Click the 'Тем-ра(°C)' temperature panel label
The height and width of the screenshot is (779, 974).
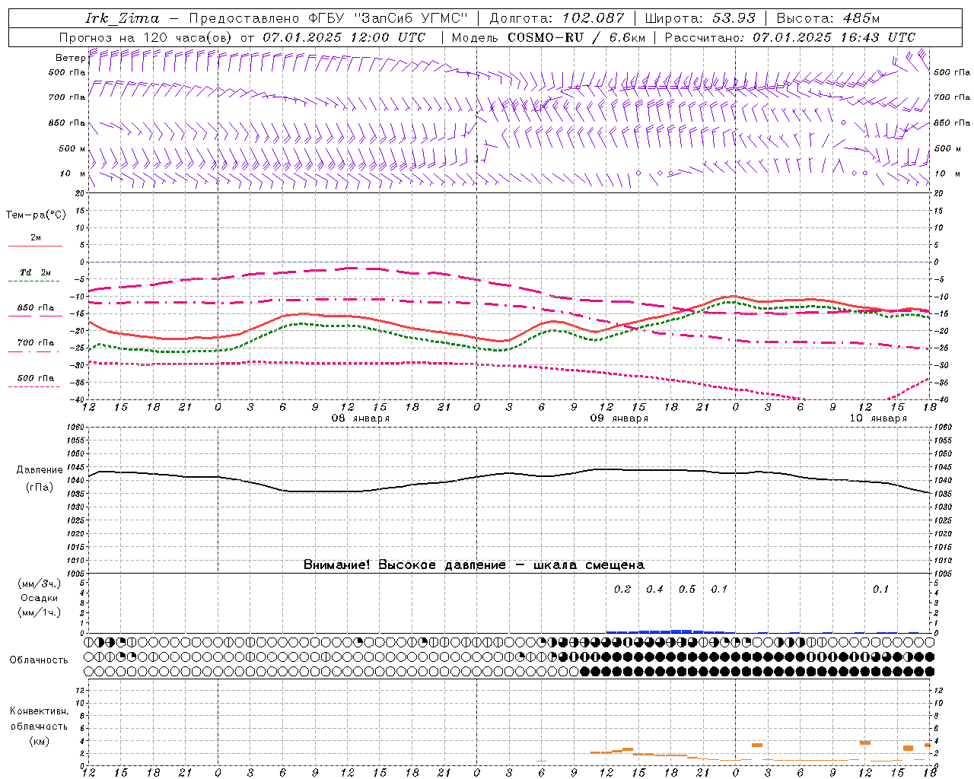pyautogui.click(x=36, y=215)
